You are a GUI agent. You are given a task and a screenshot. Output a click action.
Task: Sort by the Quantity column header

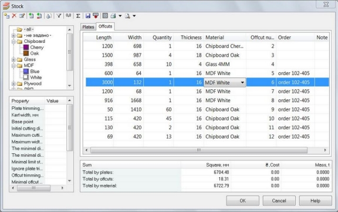[158, 38]
